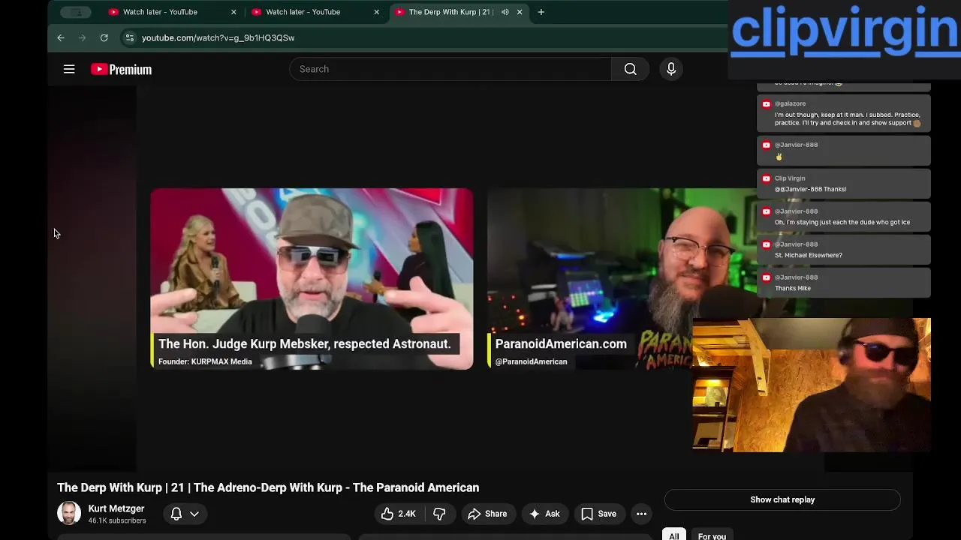Open Kurt Metzger channel name link
Viewport: 961px width, 540px height.
pos(116,508)
